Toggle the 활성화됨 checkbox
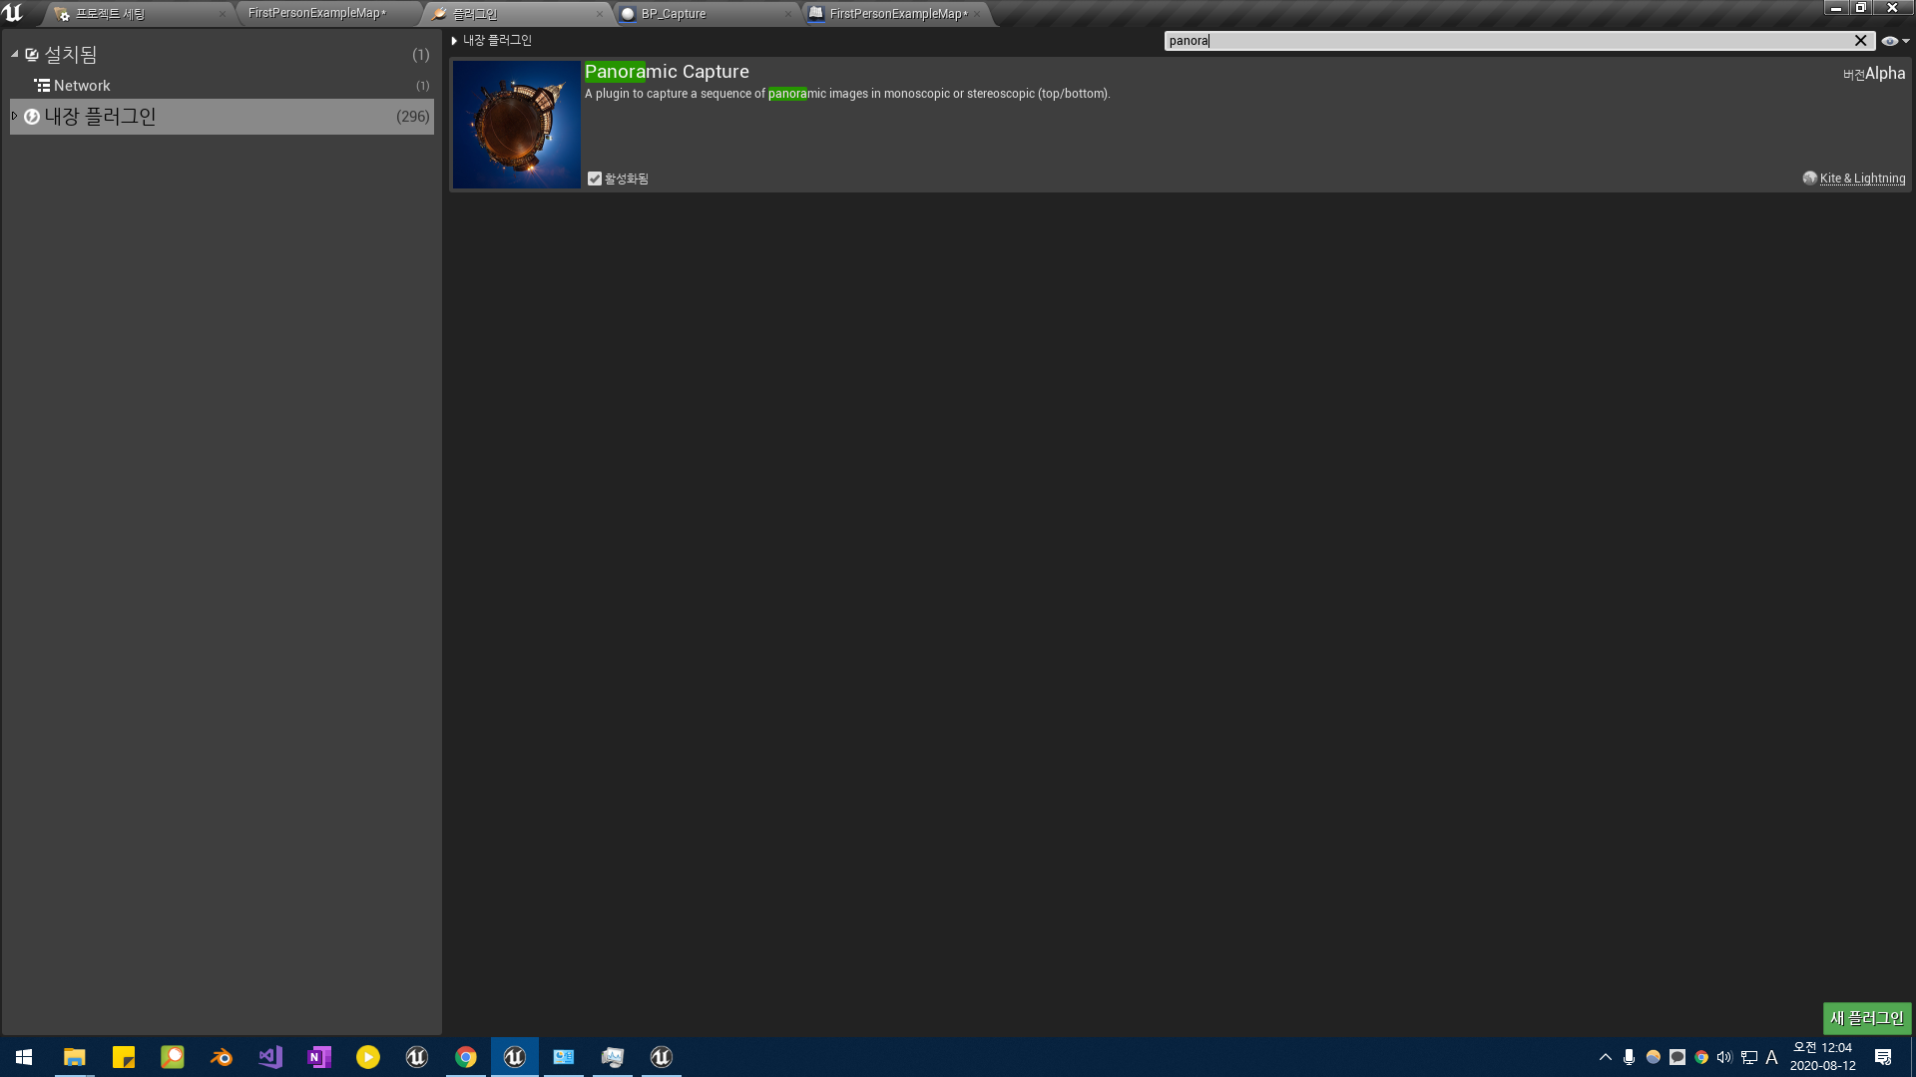Image resolution: width=1916 pixels, height=1077 pixels. point(595,179)
